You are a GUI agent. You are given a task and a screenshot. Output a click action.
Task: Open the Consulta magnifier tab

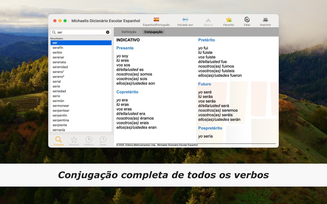(x=59, y=141)
